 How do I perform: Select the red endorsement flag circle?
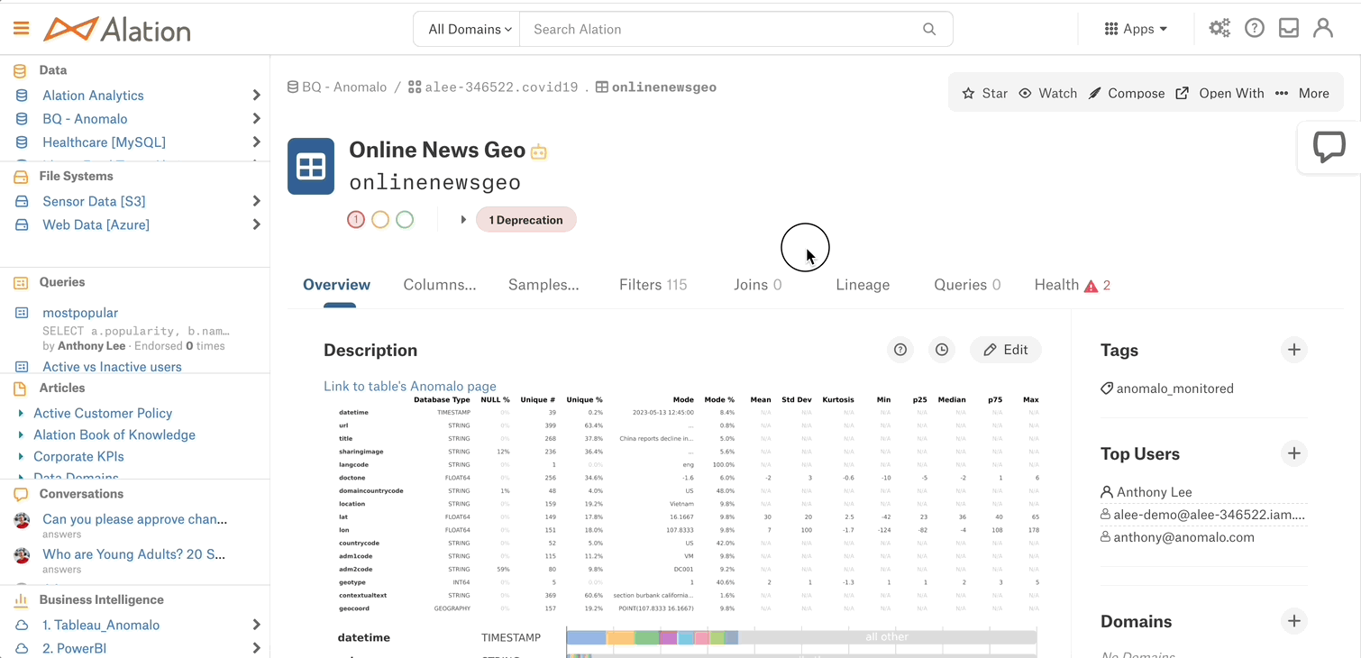(x=356, y=220)
